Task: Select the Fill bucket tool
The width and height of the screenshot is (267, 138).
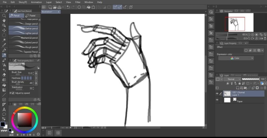Action: point(4,85)
